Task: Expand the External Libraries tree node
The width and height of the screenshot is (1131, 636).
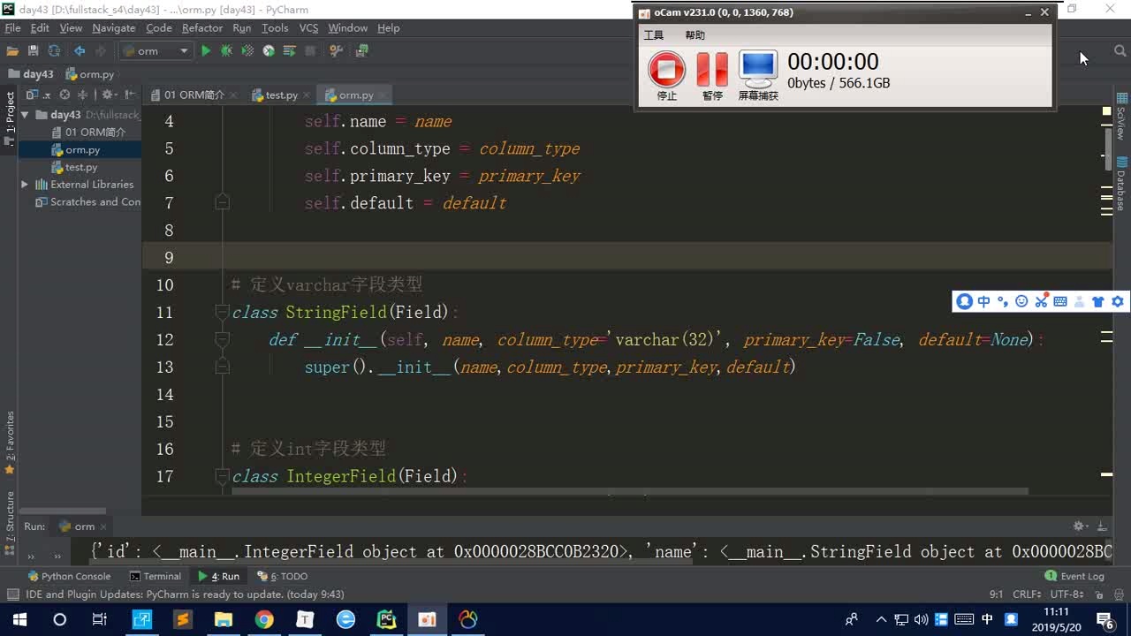Action: [x=25, y=185]
